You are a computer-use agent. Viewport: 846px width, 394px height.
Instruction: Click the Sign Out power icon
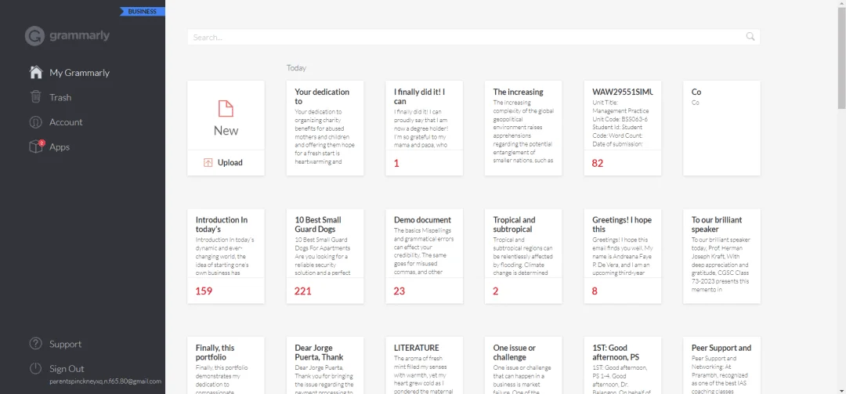[x=35, y=369]
